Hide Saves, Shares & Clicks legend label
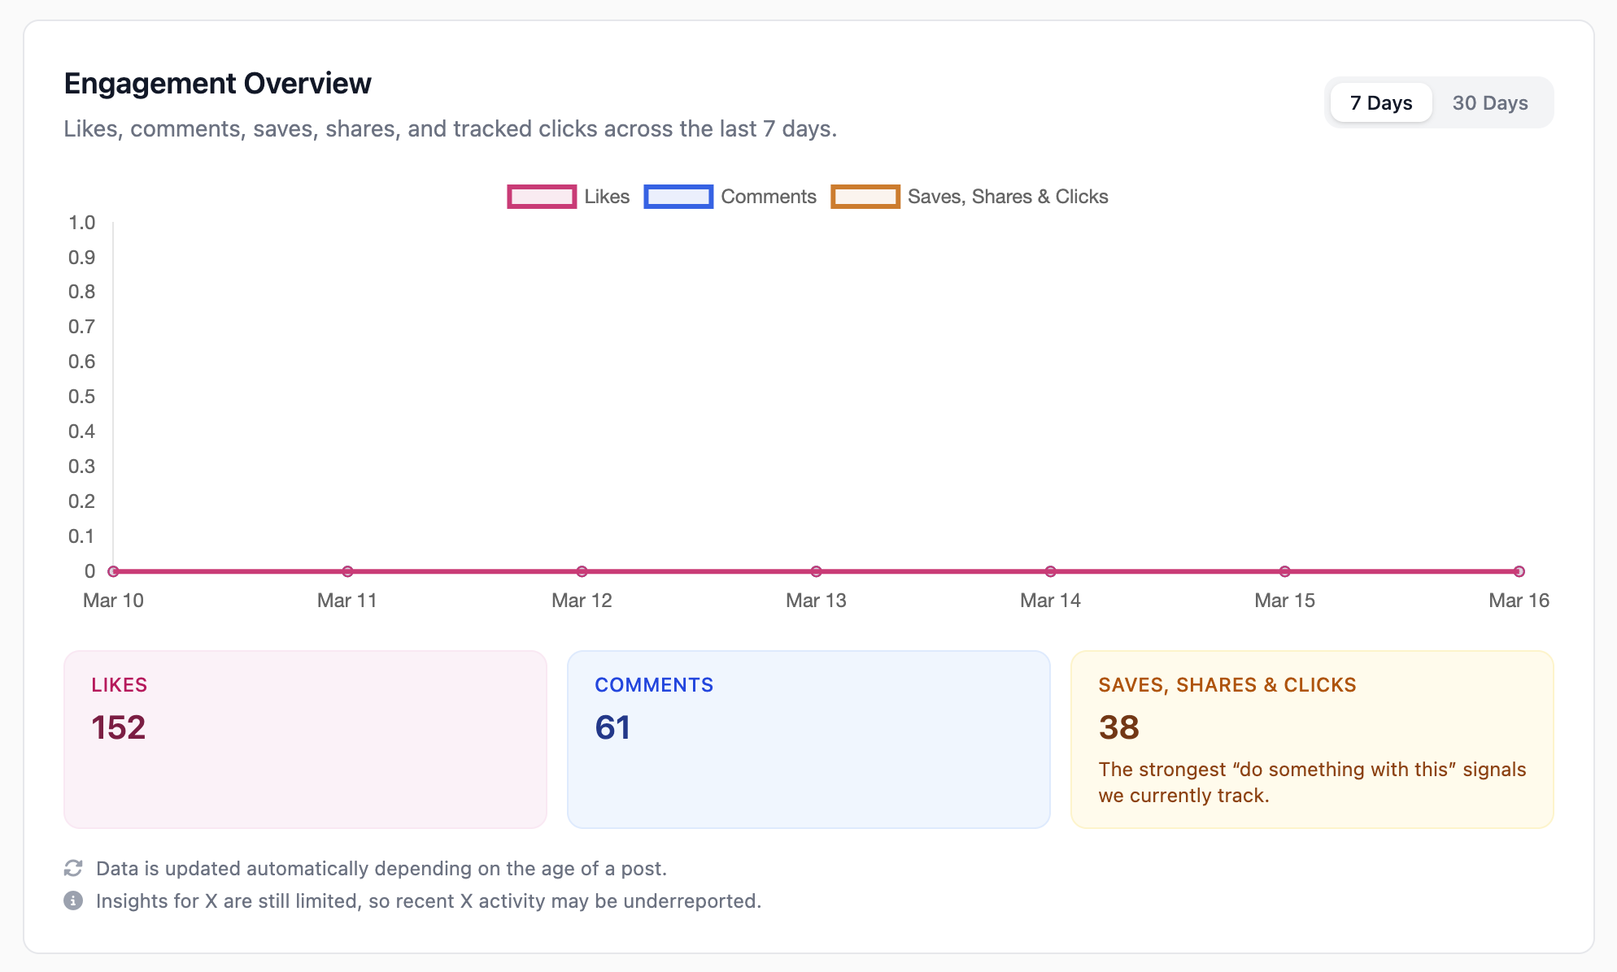1617x972 pixels. coord(1007,197)
